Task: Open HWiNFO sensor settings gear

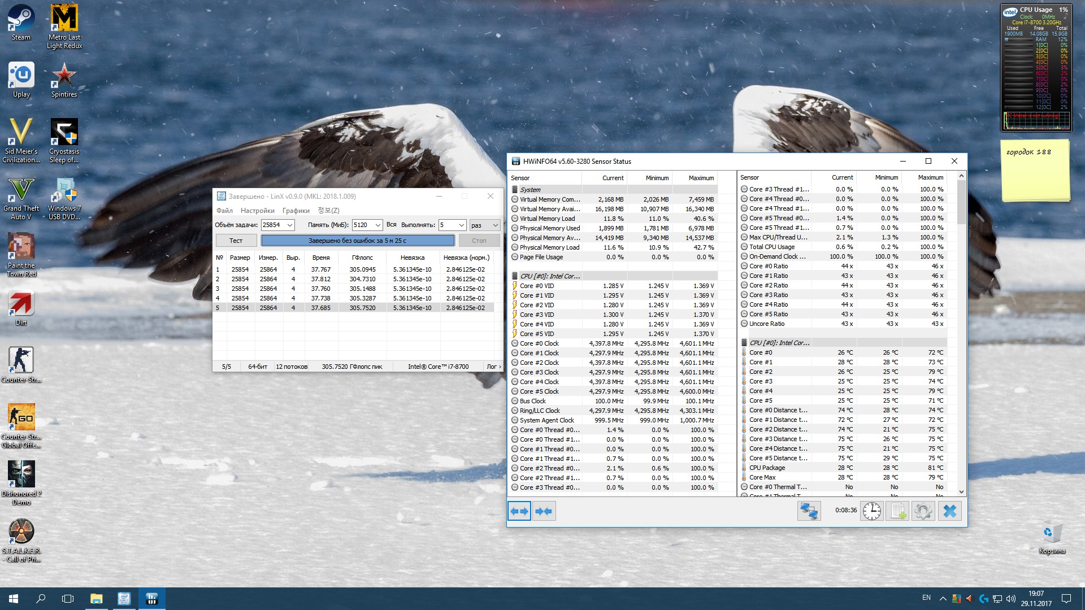Action: pyautogui.click(x=923, y=511)
